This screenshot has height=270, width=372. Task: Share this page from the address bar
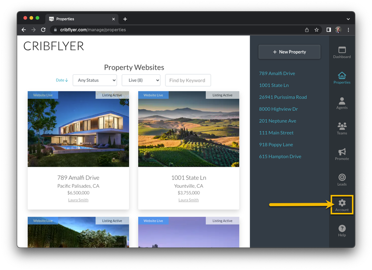(x=307, y=30)
